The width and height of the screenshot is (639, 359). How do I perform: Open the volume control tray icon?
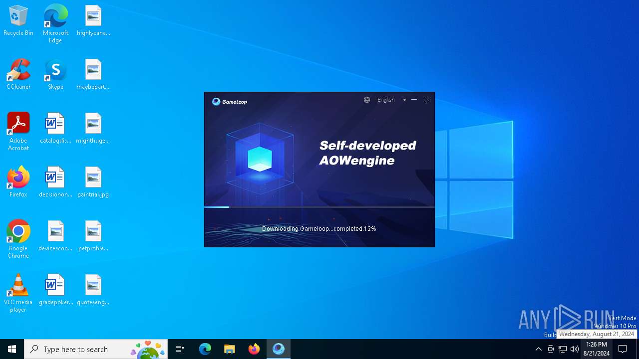tap(575, 349)
